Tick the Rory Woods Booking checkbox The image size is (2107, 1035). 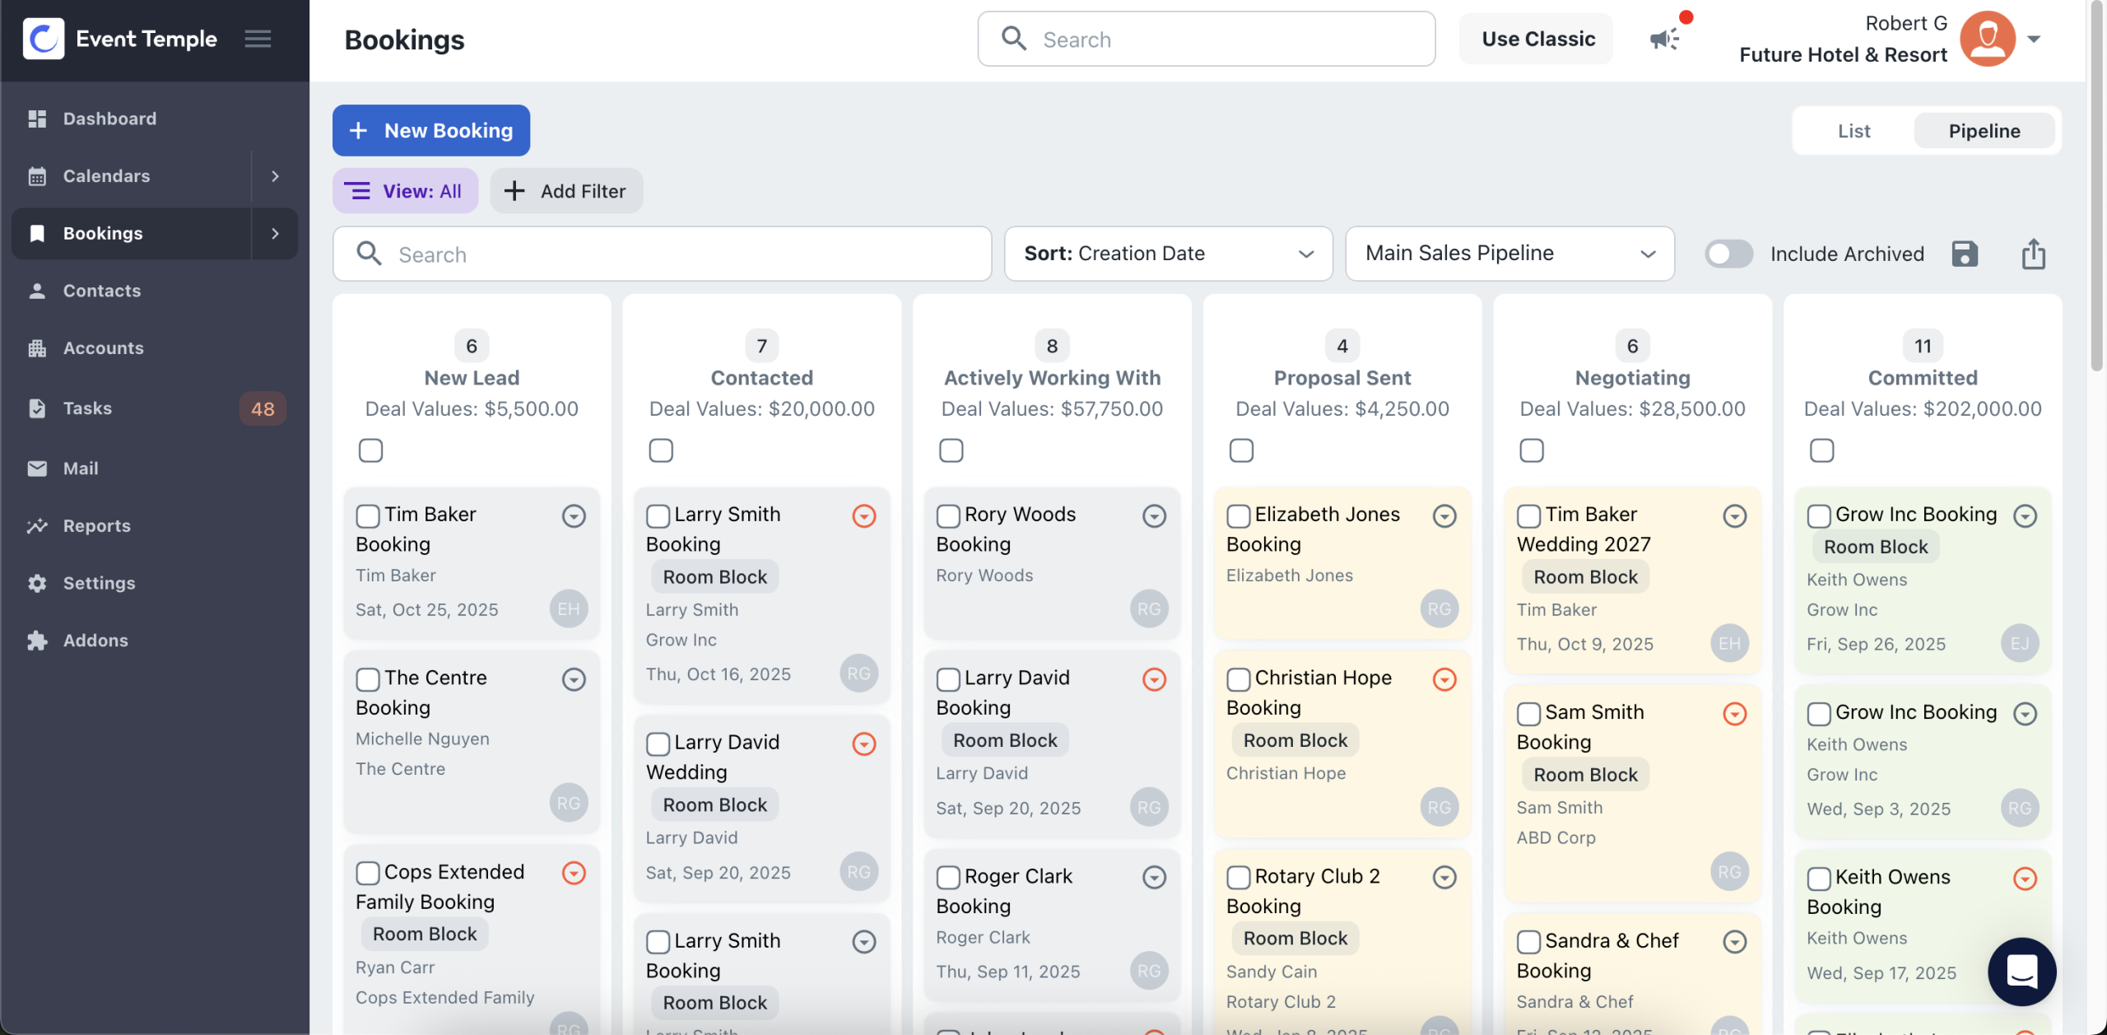[948, 515]
